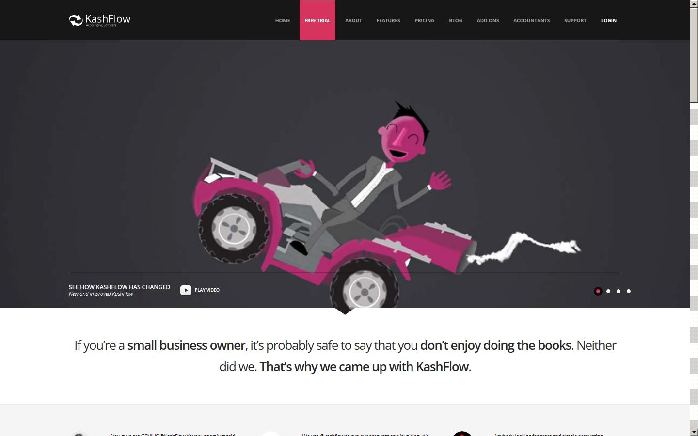Open the Support page
Image resolution: width=698 pixels, height=436 pixels.
(575, 20)
